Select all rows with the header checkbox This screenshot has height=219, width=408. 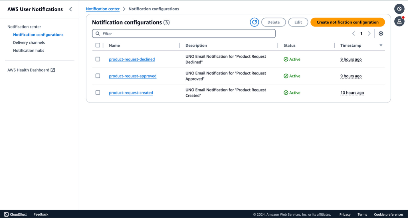point(98,45)
